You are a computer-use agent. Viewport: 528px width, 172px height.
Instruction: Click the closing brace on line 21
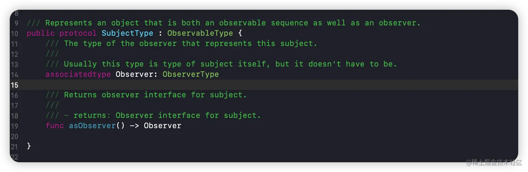click(x=29, y=146)
